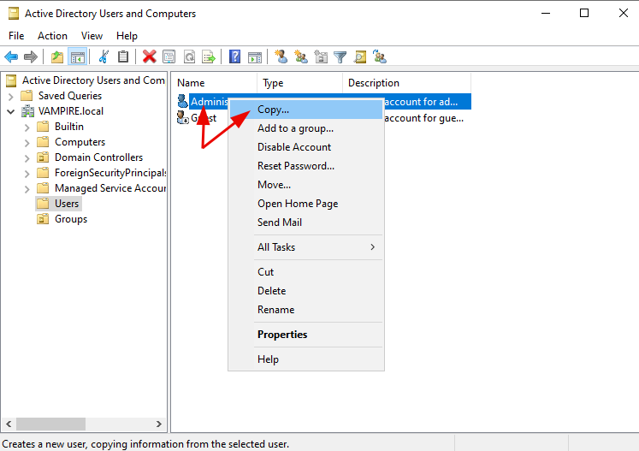Expand the Saved Queries node
Screen dimensions: 639x451
(11, 96)
